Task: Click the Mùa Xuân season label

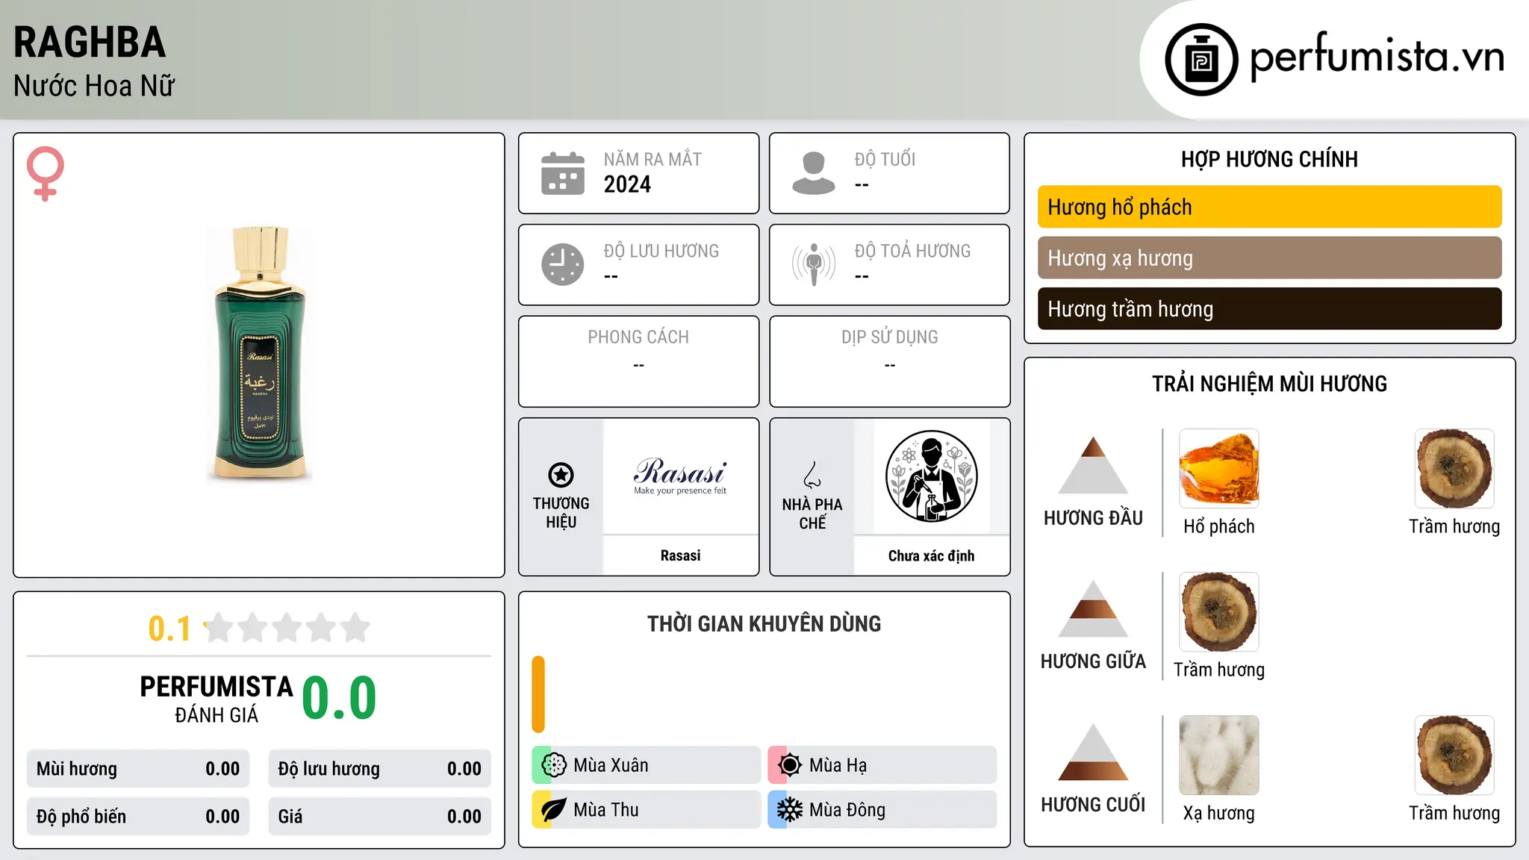Action: [x=611, y=765]
